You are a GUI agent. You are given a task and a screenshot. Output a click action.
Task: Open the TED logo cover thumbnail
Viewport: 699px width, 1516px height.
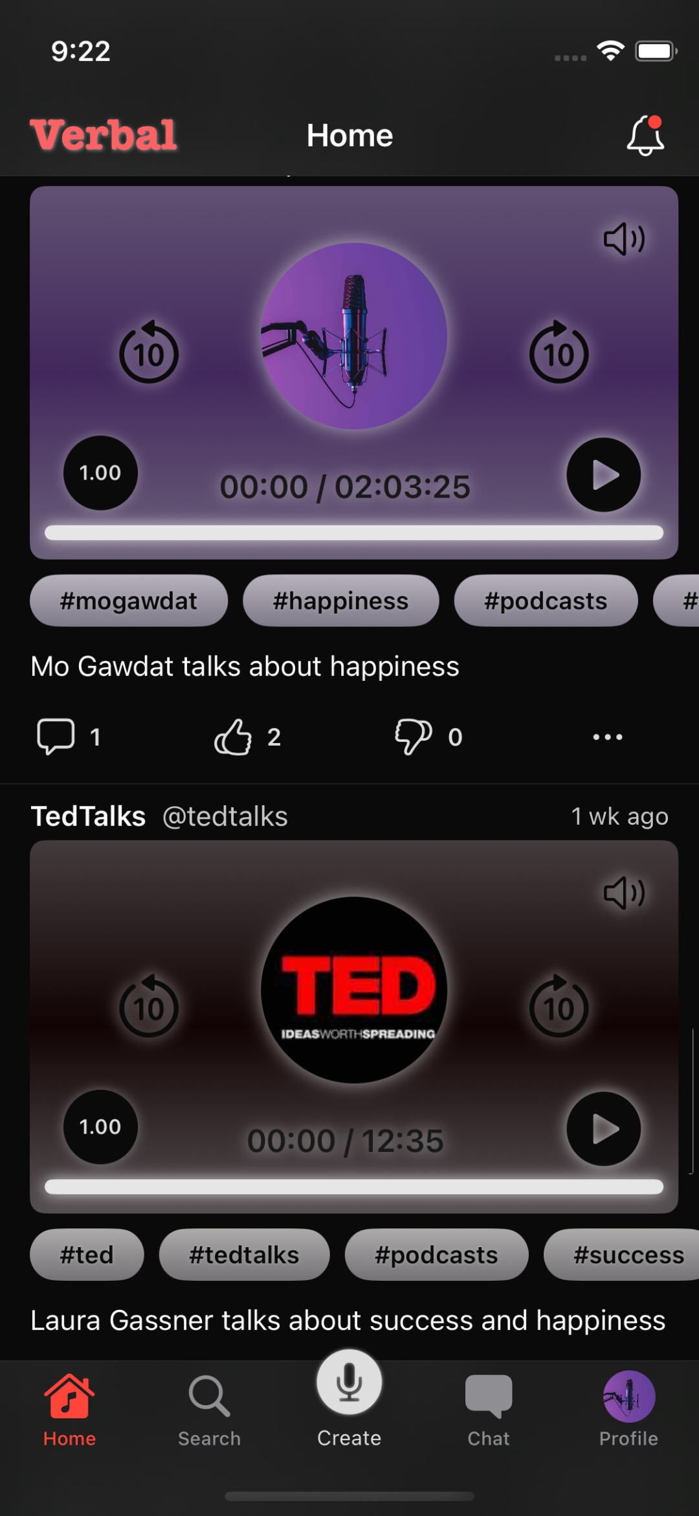(x=354, y=990)
